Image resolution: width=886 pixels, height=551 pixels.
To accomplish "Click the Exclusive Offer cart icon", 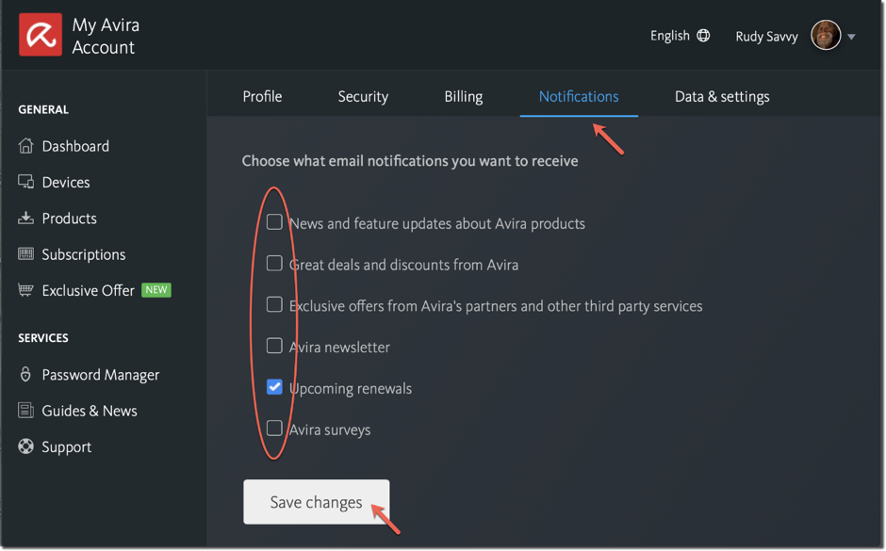I will [x=25, y=290].
